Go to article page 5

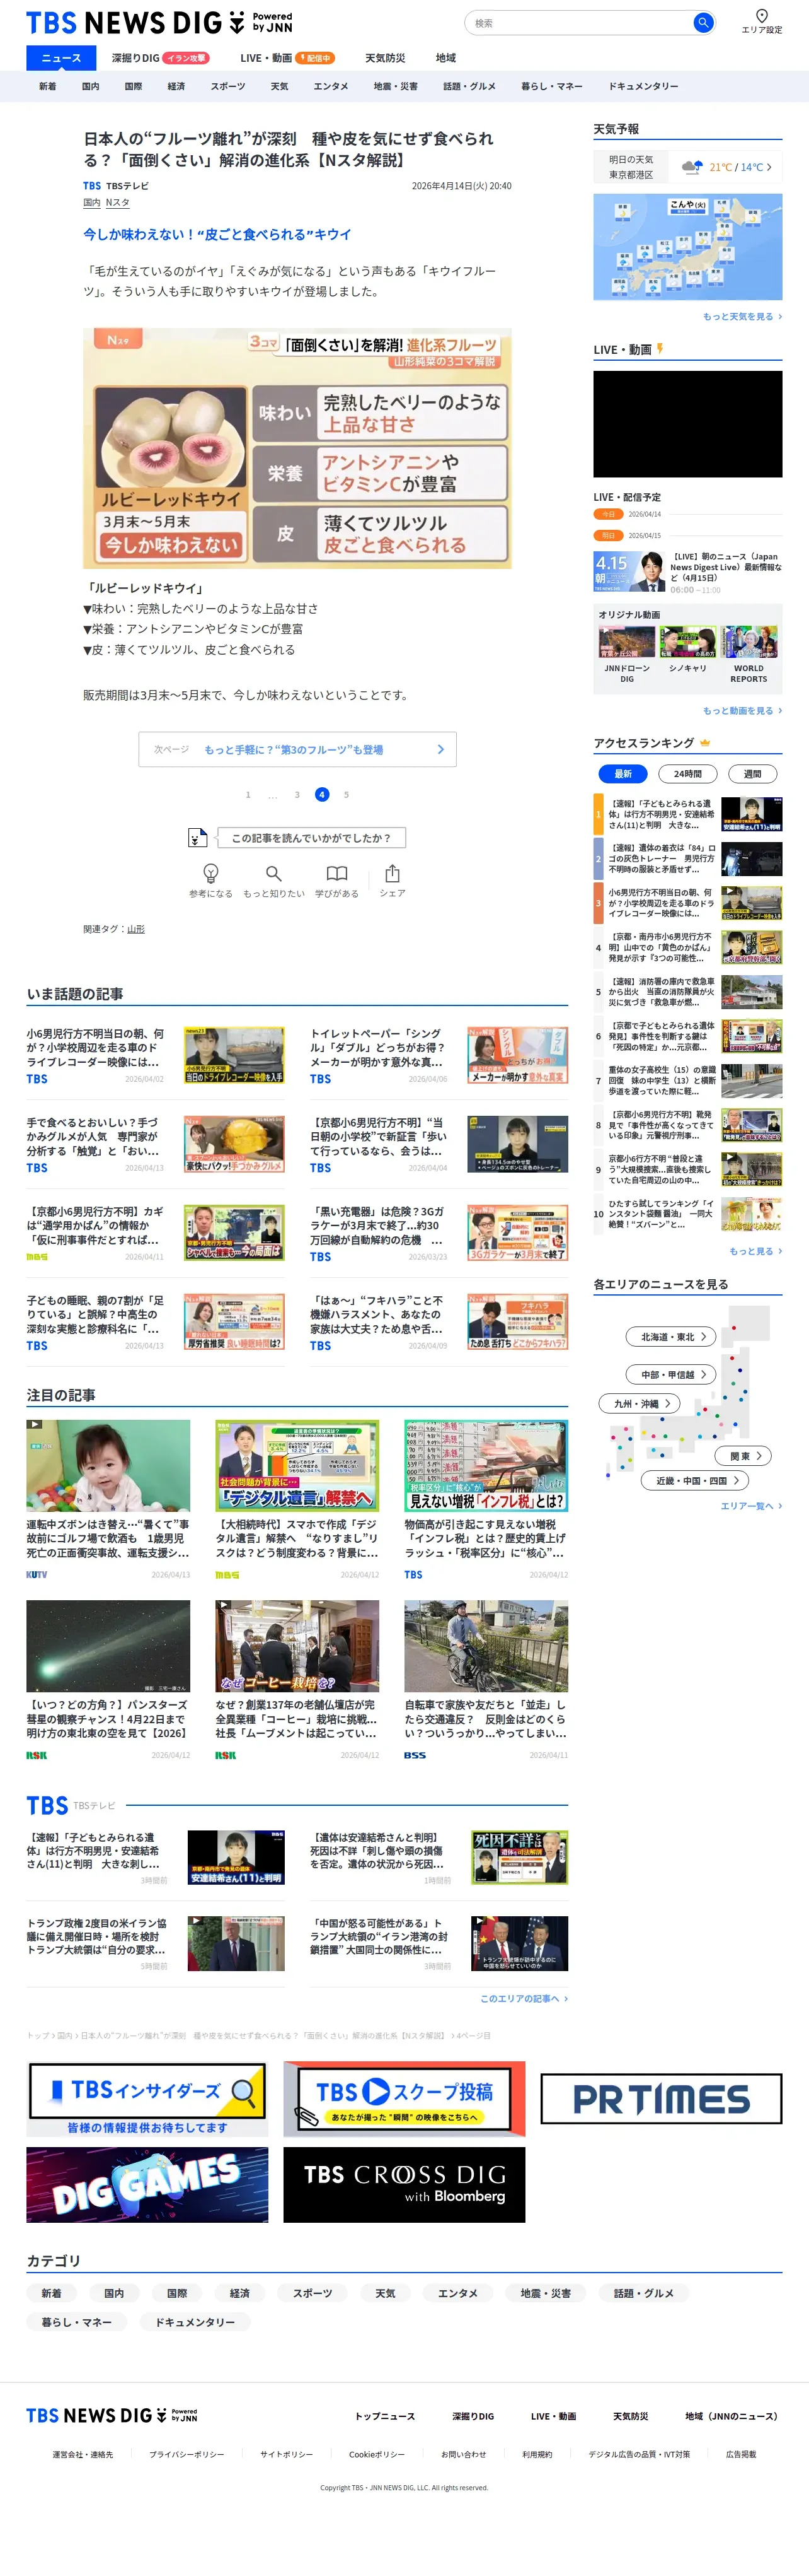click(347, 794)
